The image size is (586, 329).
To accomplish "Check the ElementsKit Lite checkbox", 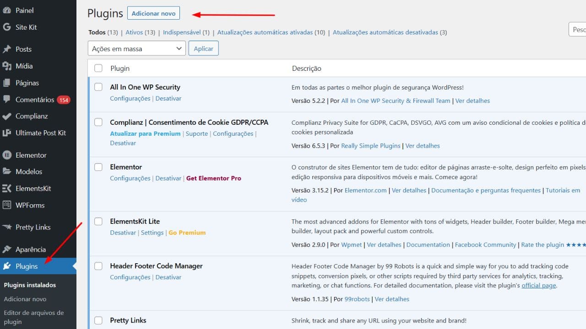I will (98, 221).
